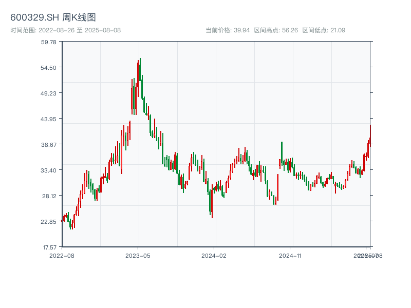The height and width of the screenshot is (308, 411).
Task: Select the 时间范围 2022-08-26 至 2025-08-08 text
Action: (66, 30)
